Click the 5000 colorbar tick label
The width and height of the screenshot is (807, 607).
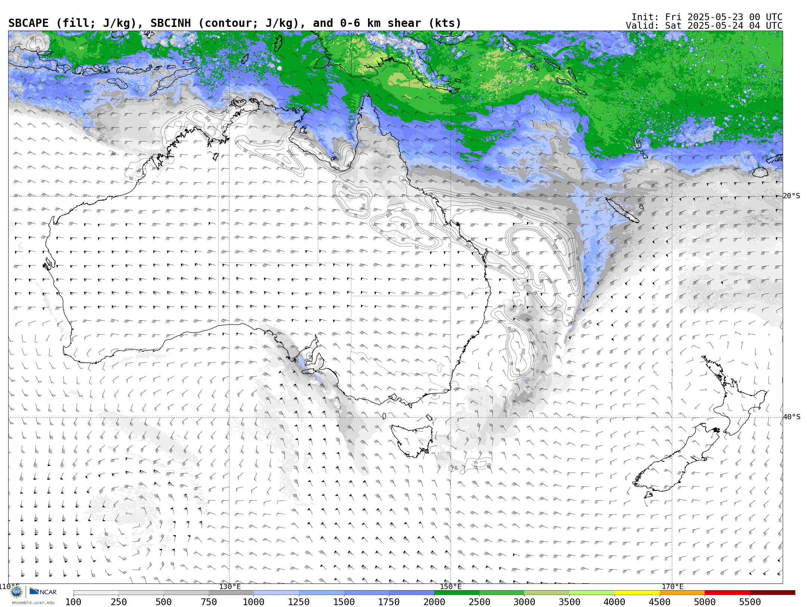point(705,602)
